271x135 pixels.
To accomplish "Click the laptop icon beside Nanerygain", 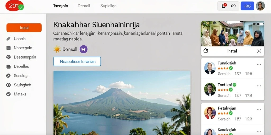I will point(8,48).
